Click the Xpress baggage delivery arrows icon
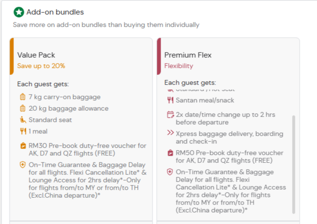Viewport: 317px width, 224px height. [x=170, y=134]
